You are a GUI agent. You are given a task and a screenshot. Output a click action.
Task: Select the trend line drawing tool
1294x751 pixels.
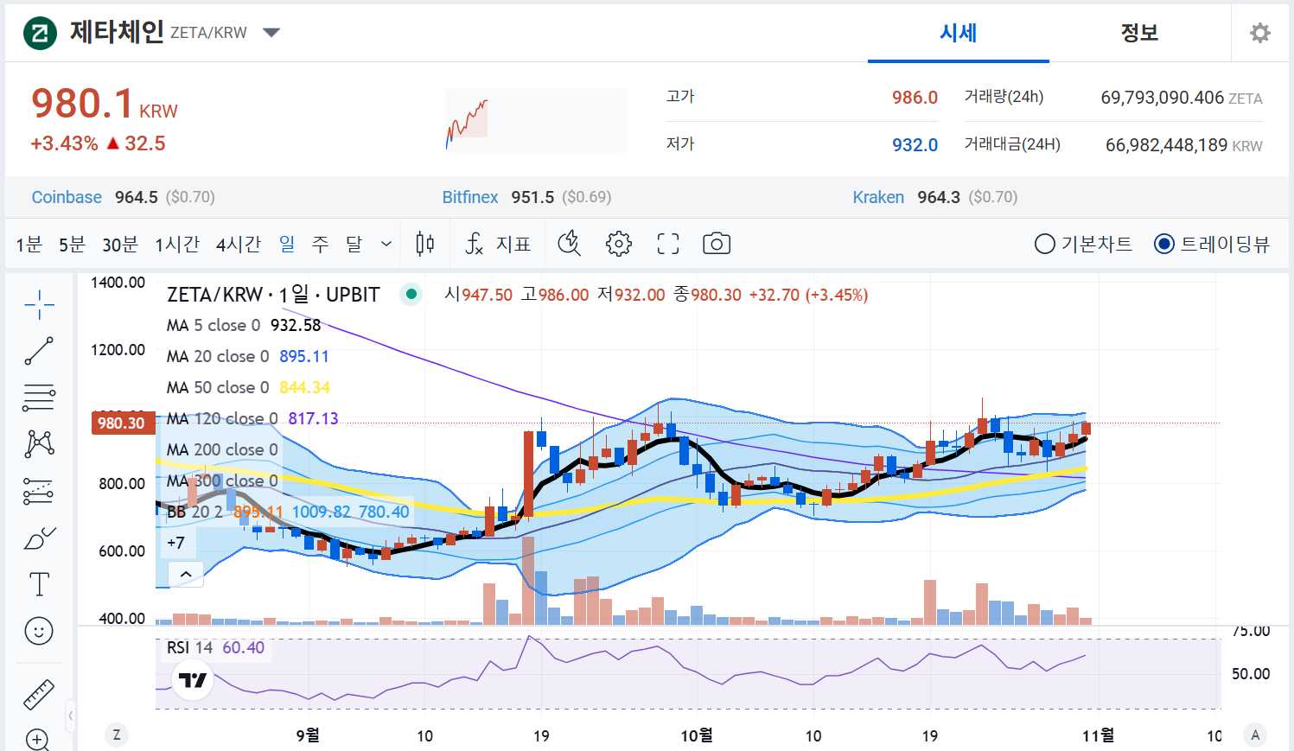[x=39, y=351]
